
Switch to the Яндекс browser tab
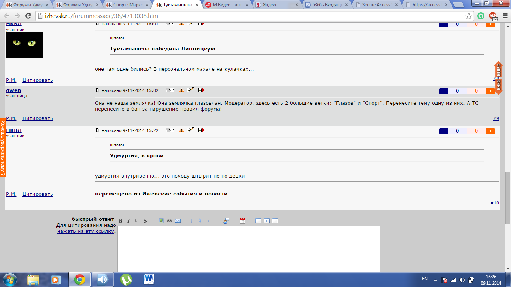tap(276, 5)
